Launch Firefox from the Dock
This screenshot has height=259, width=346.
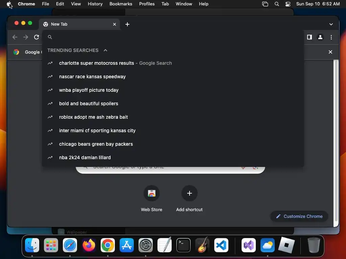pos(89,245)
